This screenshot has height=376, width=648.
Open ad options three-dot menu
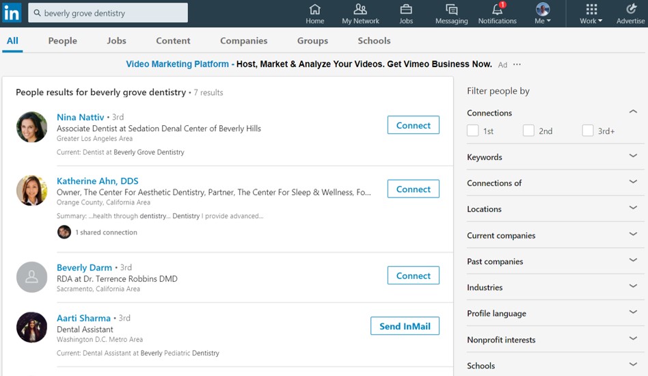tap(517, 64)
